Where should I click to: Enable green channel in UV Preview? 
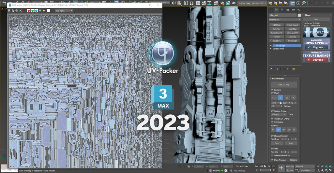click(32, 11)
